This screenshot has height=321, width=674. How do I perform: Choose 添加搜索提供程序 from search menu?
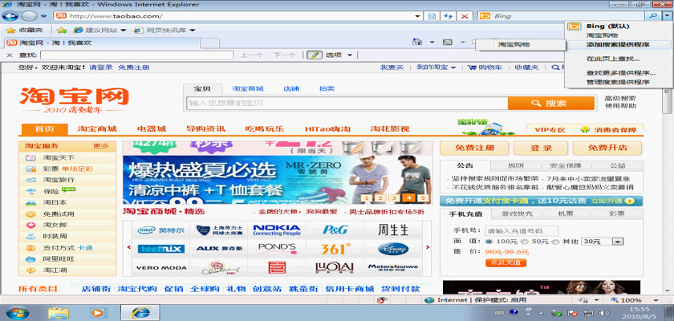tap(617, 45)
